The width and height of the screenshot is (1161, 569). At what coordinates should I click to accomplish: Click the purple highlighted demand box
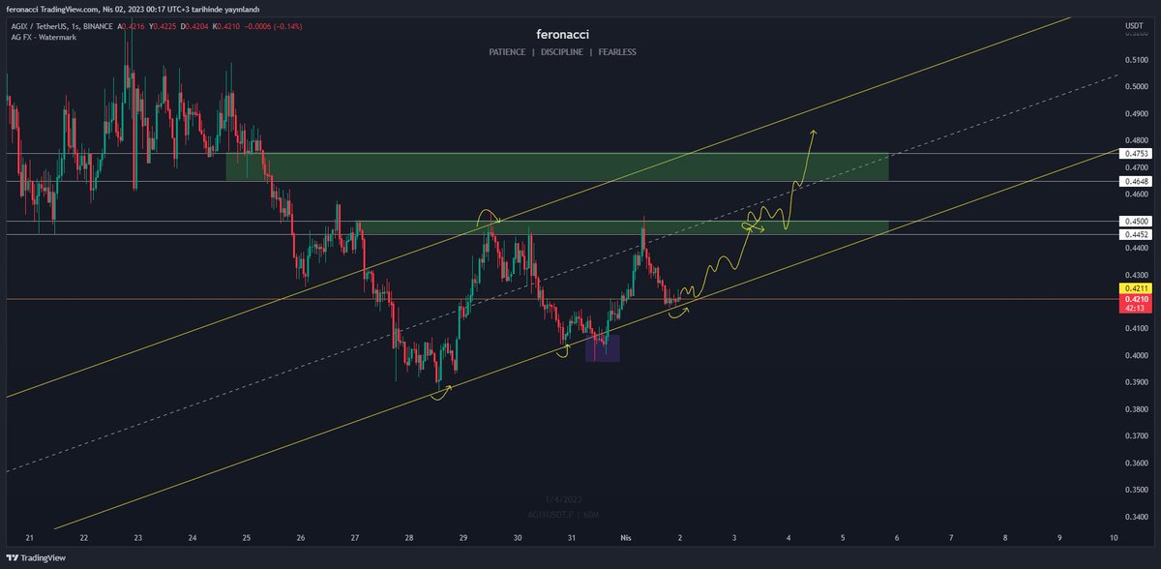click(603, 346)
